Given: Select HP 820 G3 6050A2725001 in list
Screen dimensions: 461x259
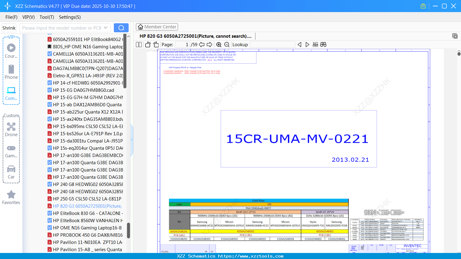Looking at the screenshot, I should 85,206.
